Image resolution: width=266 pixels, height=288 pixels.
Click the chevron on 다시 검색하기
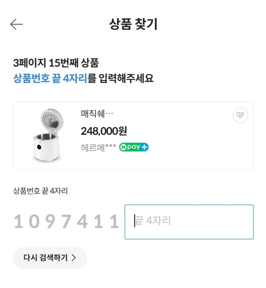pyautogui.click(x=74, y=258)
